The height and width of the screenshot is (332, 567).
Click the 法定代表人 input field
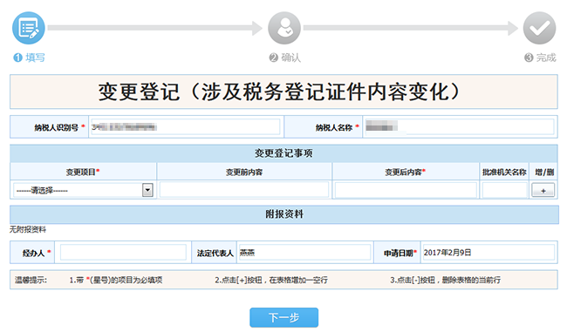click(304, 252)
